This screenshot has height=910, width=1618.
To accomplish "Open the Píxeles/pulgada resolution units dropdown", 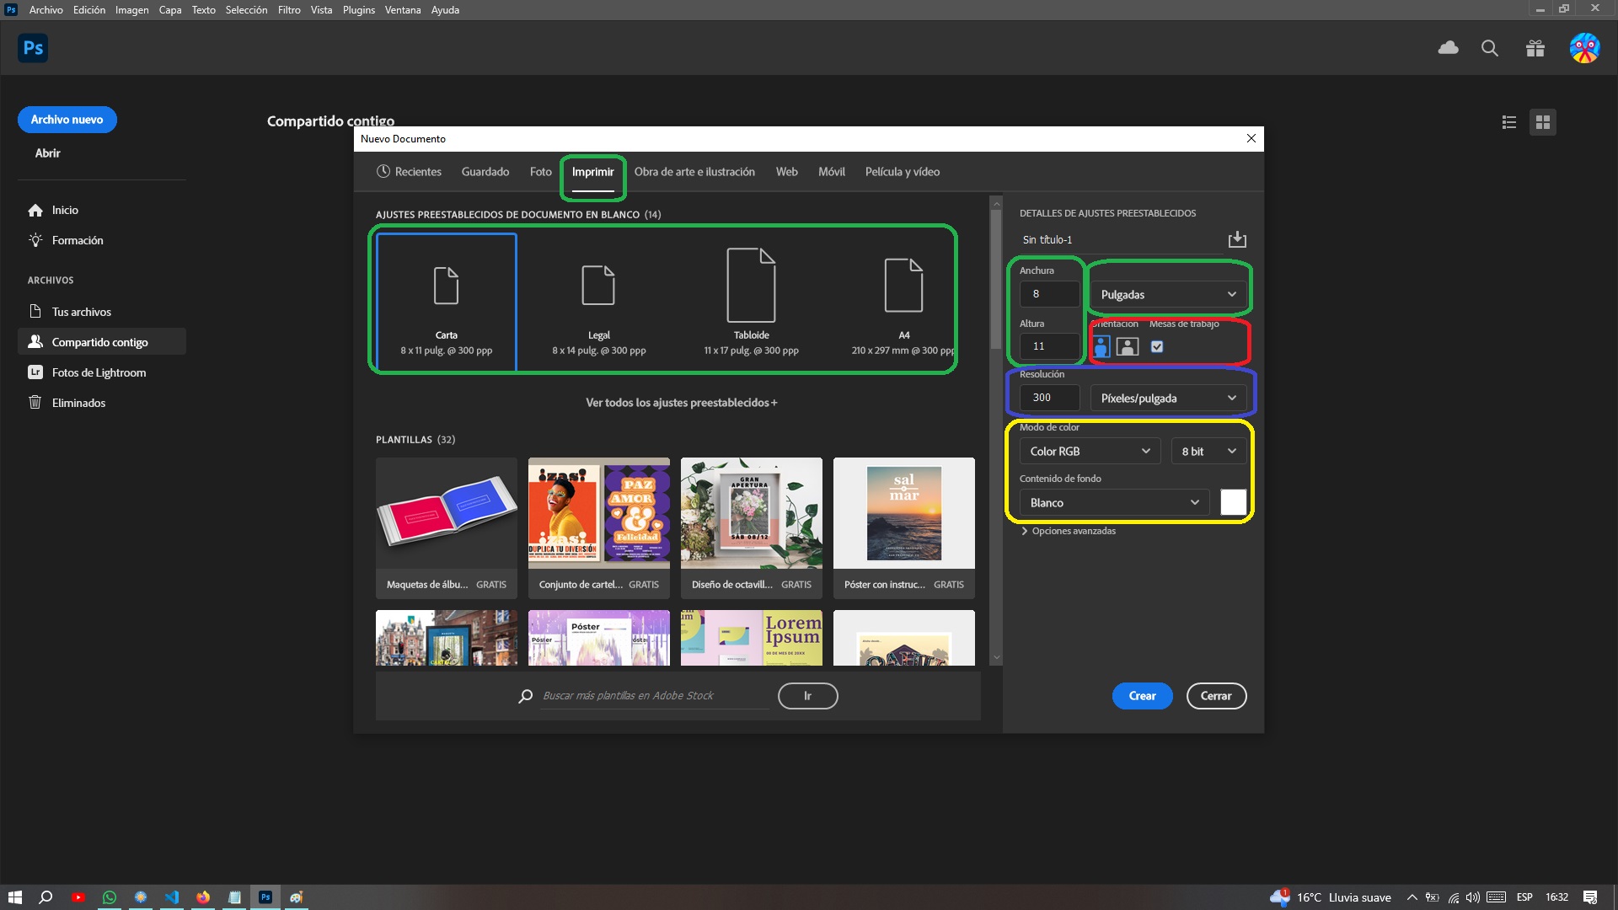I will [x=1168, y=398].
